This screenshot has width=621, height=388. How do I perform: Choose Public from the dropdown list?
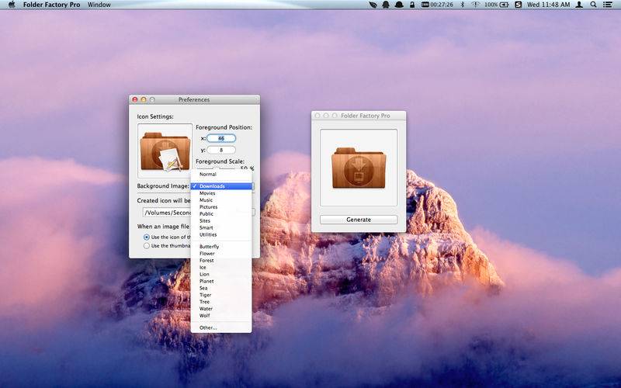[x=221, y=214]
